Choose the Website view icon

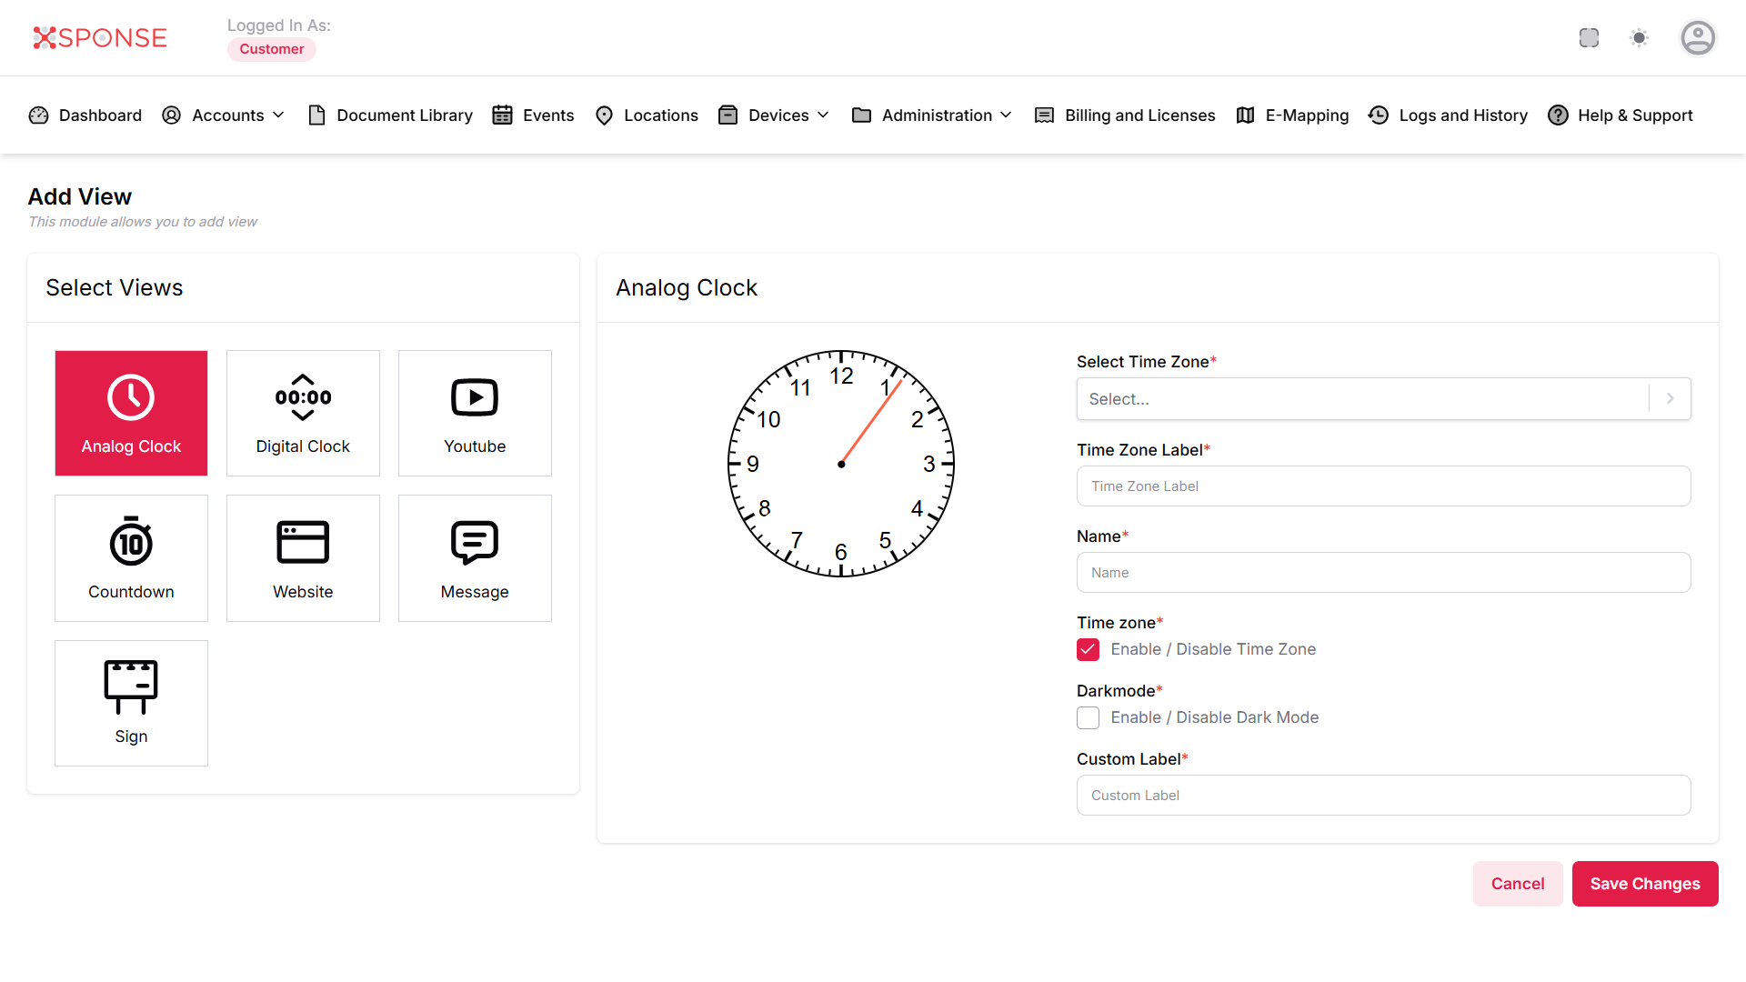tap(303, 557)
